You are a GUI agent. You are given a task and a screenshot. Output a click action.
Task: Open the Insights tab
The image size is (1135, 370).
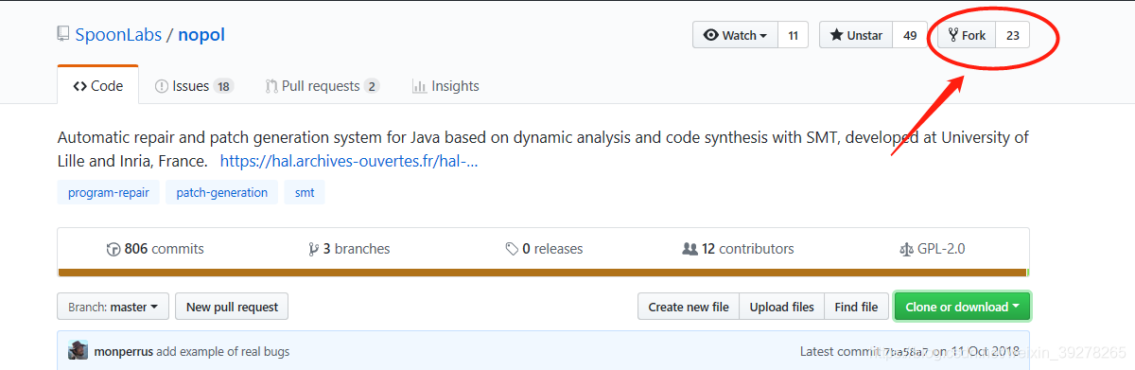445,85
